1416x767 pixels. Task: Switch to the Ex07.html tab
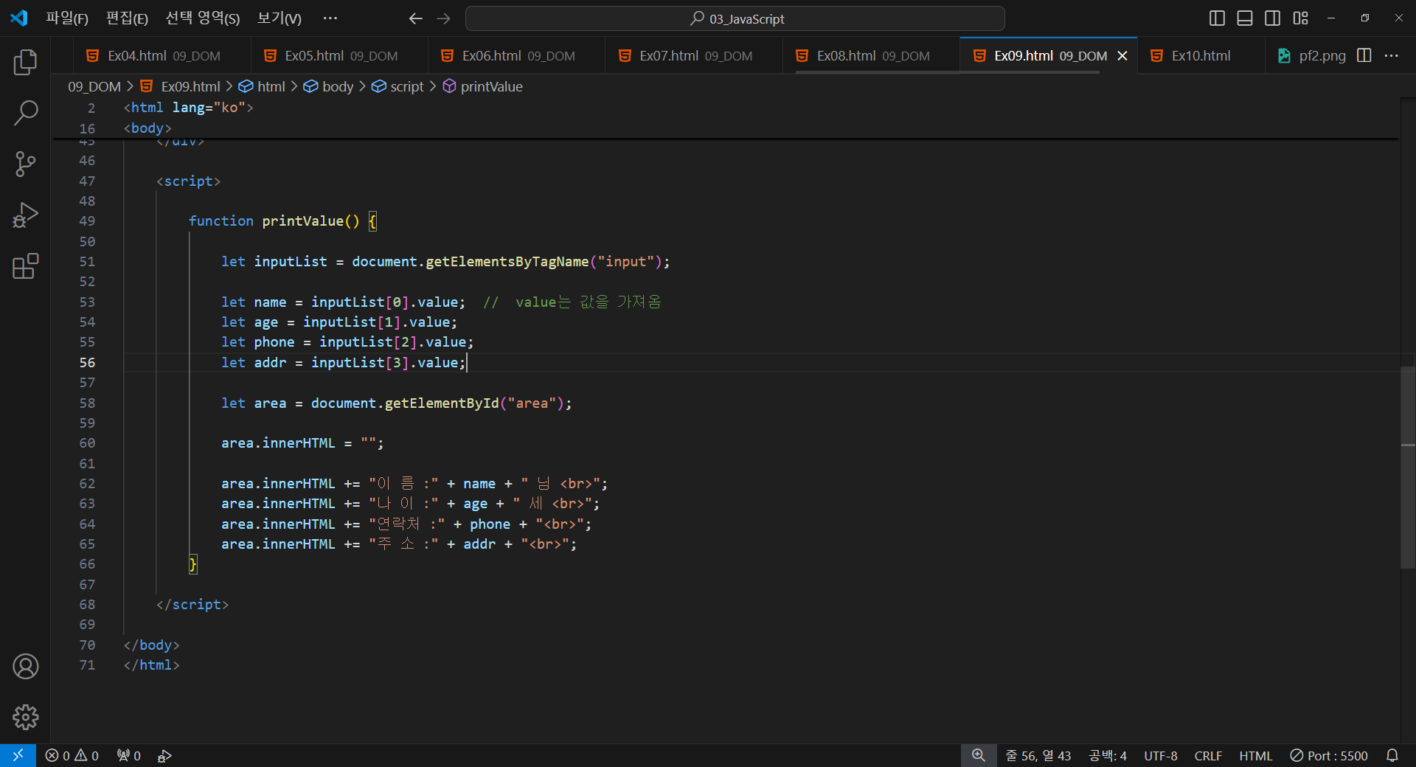tap(694, 56)
